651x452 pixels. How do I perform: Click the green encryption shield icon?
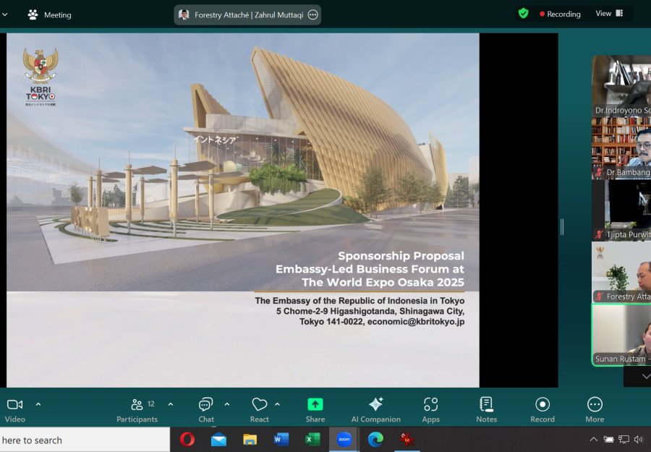[523, 14]
